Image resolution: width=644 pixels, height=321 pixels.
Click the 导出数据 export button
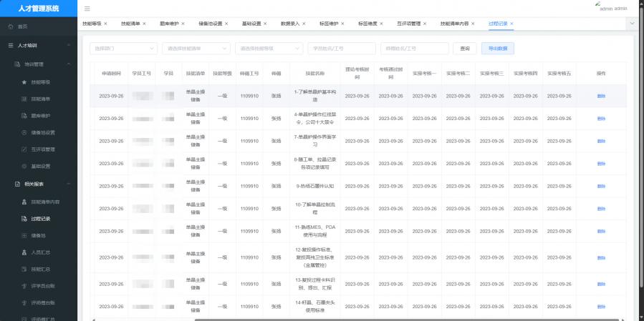tap(498, 49)
